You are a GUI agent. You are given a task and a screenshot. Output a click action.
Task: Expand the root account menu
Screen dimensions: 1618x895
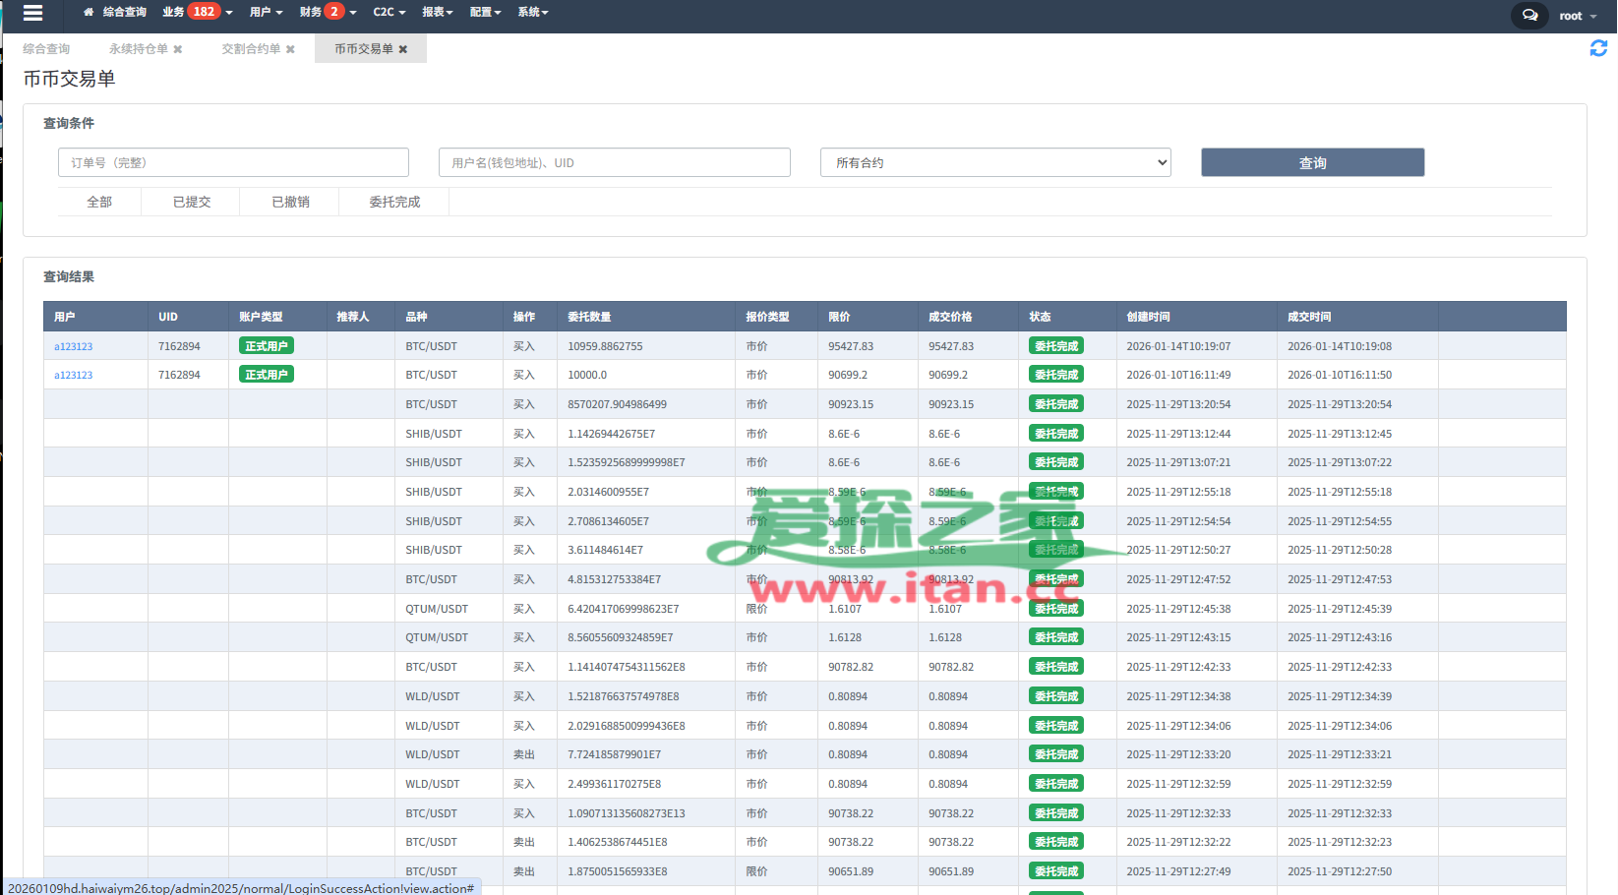point(1577,16)
